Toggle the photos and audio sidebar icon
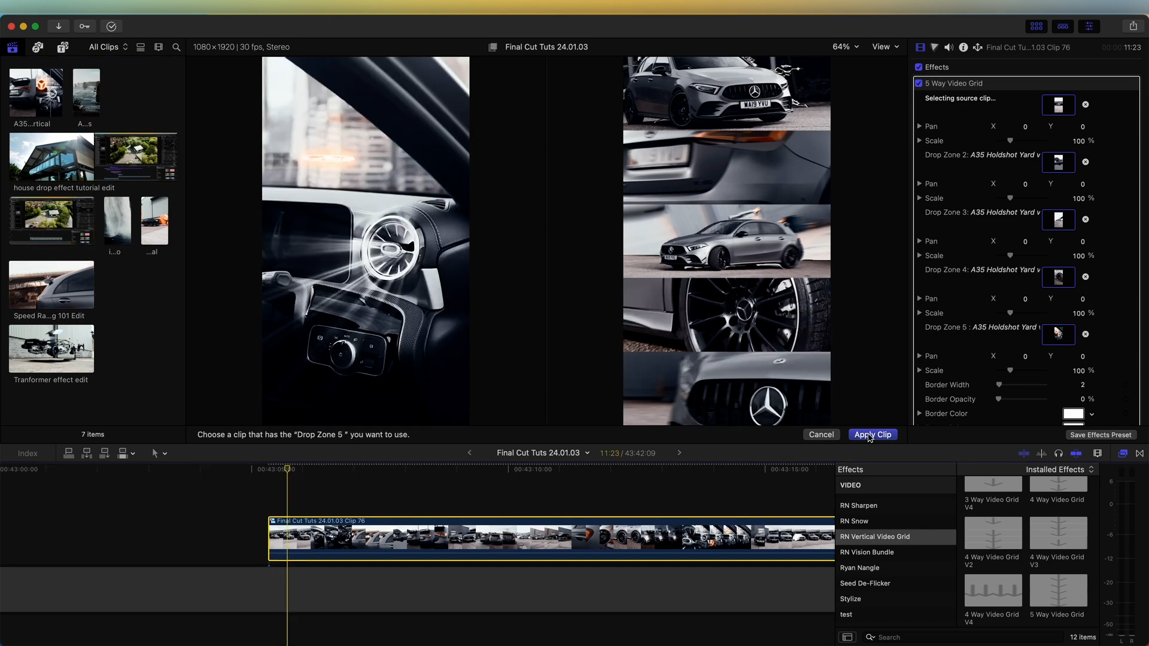 click(38, 47)
